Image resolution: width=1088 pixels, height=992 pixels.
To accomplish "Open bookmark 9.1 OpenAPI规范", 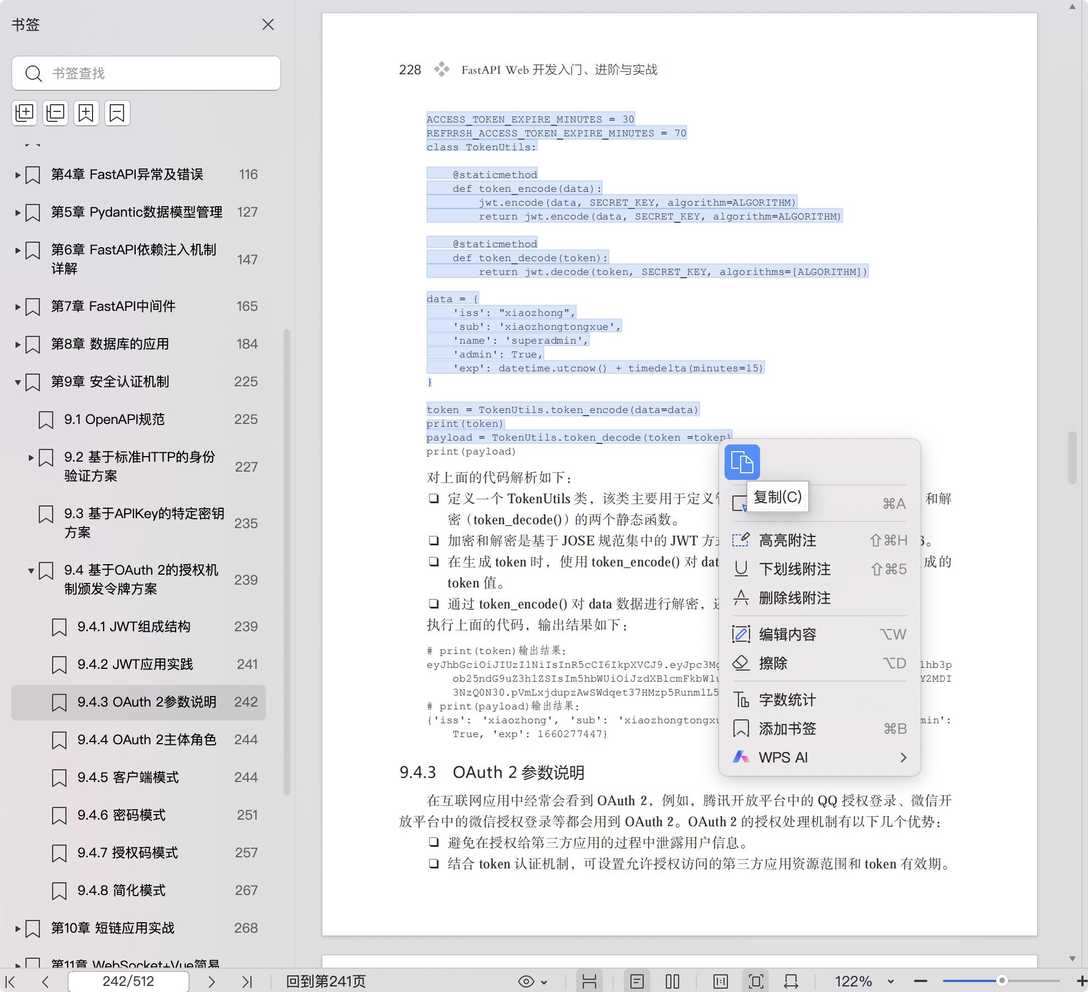I will (138, 420).
